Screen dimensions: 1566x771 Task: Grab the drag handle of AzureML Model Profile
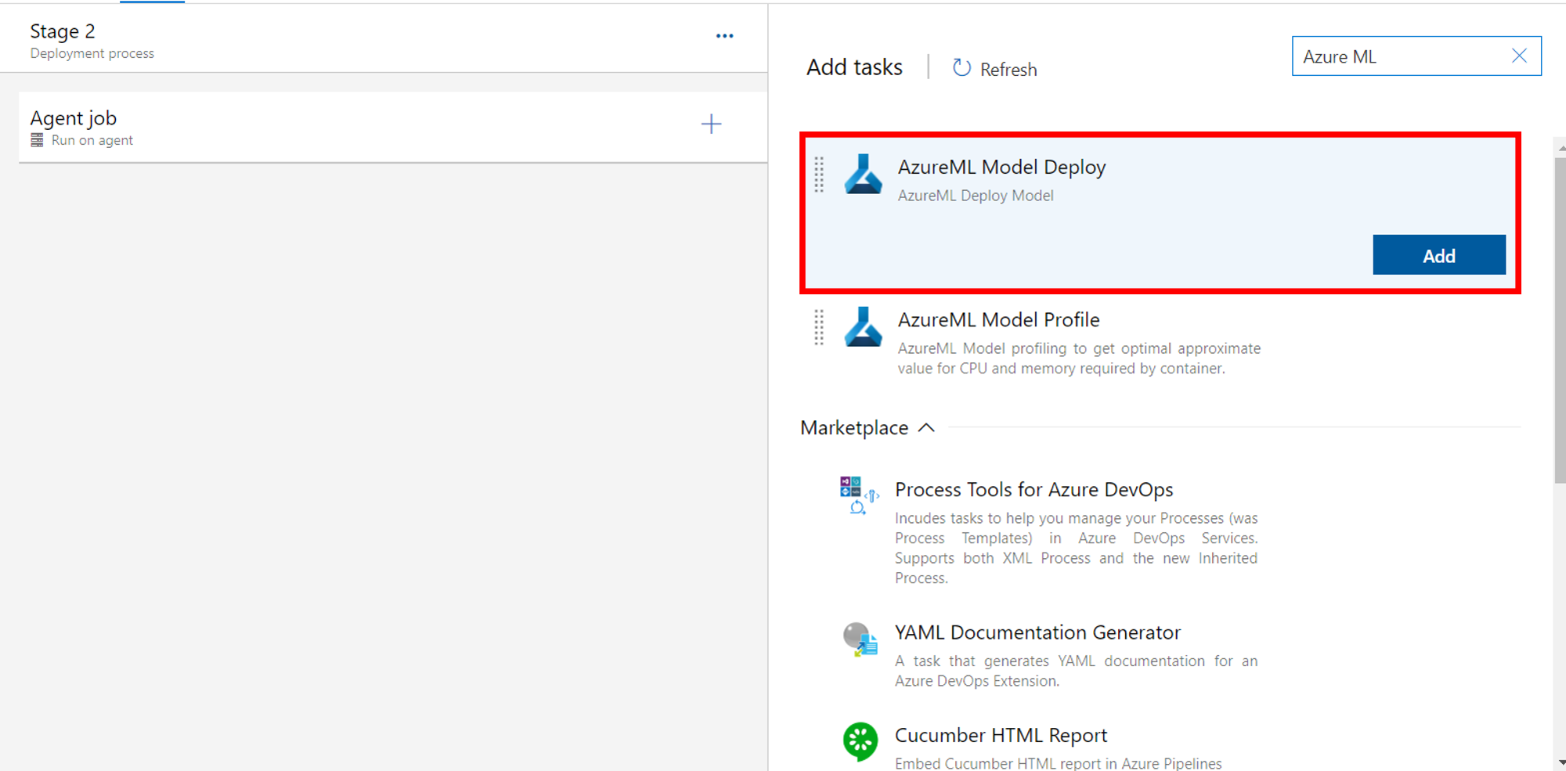click(x=819, y=327)
